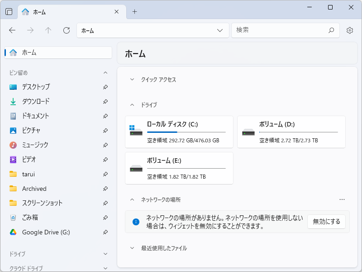This screenshot has height=272, width=362.
Task: Disable network location widget via 無効にする
Action: (326, 222)
